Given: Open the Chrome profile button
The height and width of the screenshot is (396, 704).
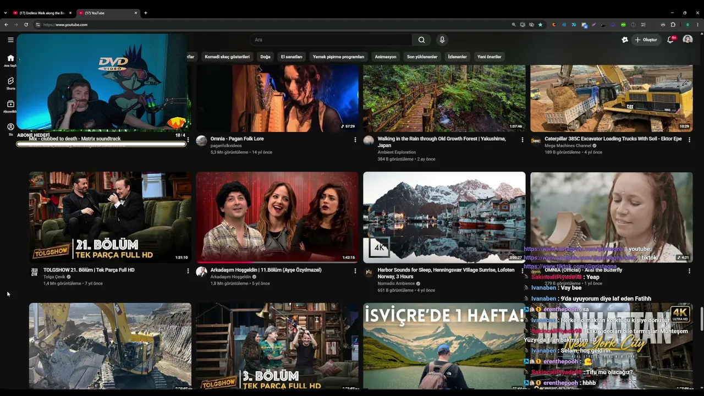Looking at the screenshot, I should (x=687, y=25).
